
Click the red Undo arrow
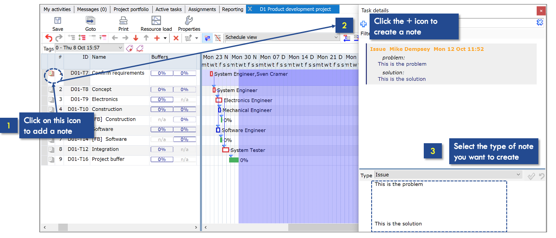click(48, 38)
